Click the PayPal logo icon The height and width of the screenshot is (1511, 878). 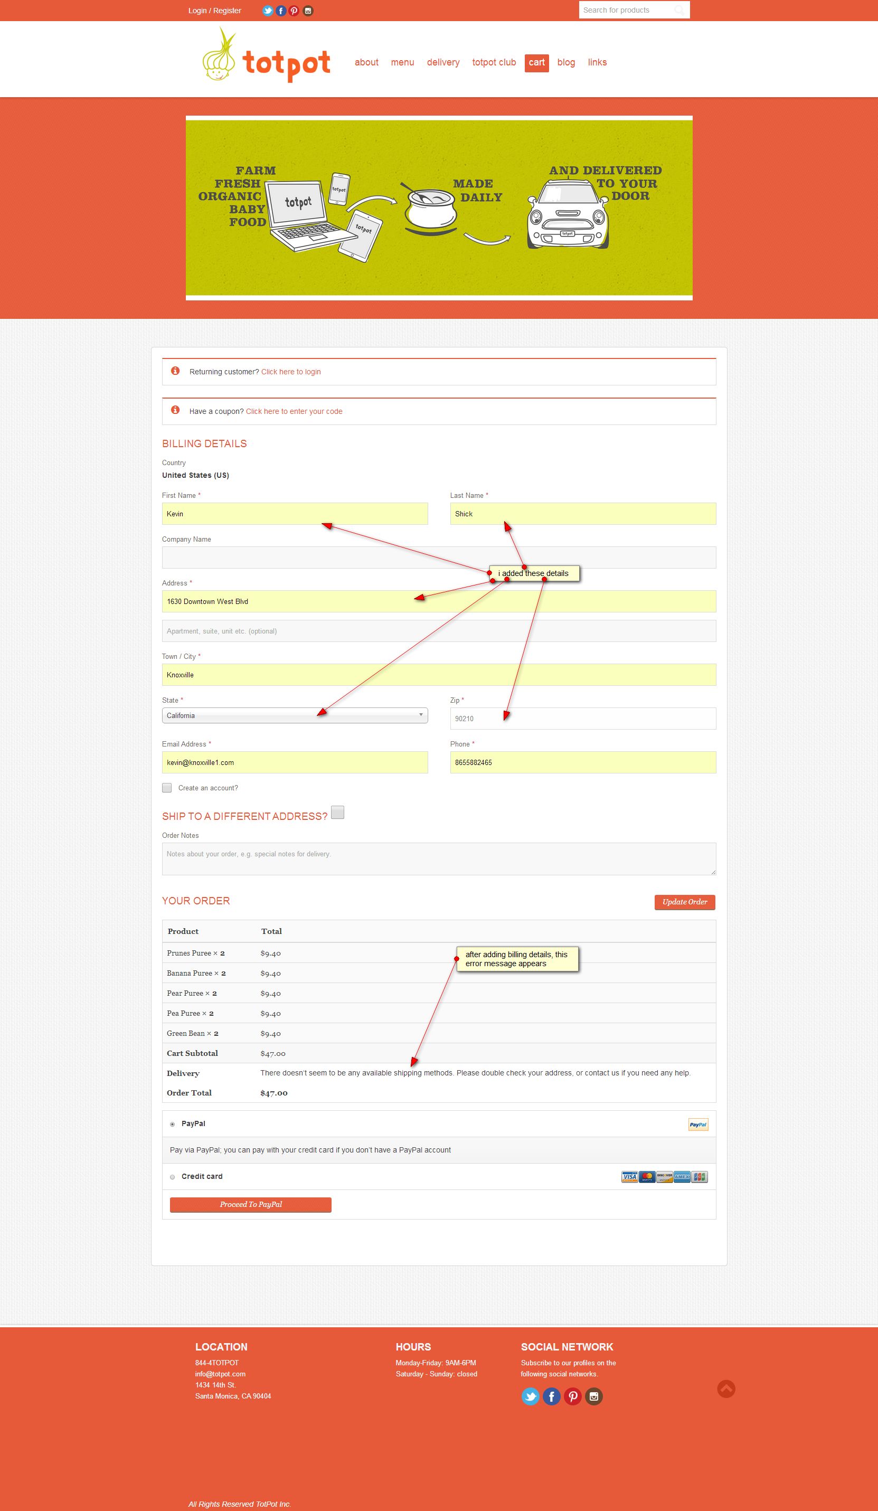coord(698,1124)
